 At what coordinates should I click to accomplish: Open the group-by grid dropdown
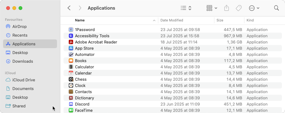tap(212, 8)
